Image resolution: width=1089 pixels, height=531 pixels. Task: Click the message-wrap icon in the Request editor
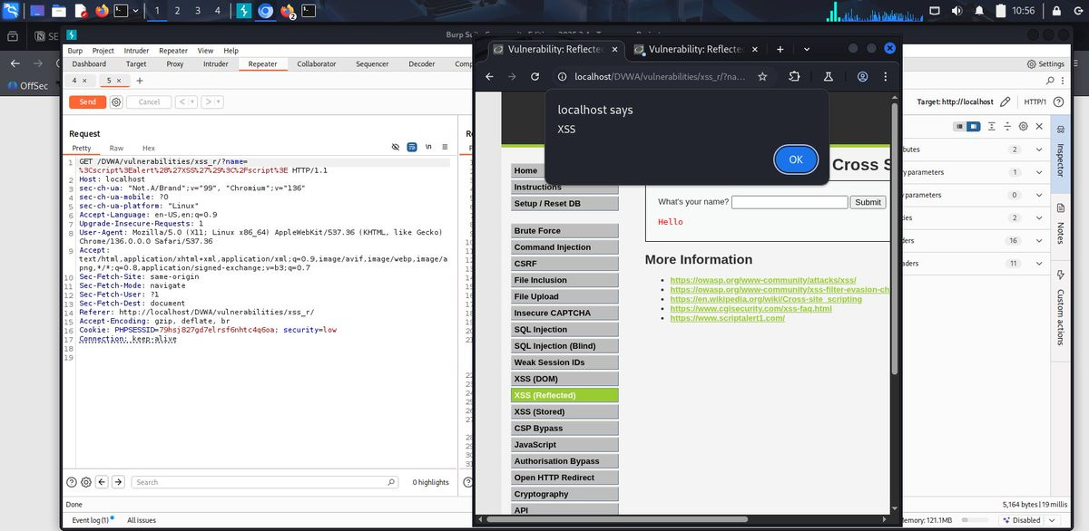pos(412,147)
